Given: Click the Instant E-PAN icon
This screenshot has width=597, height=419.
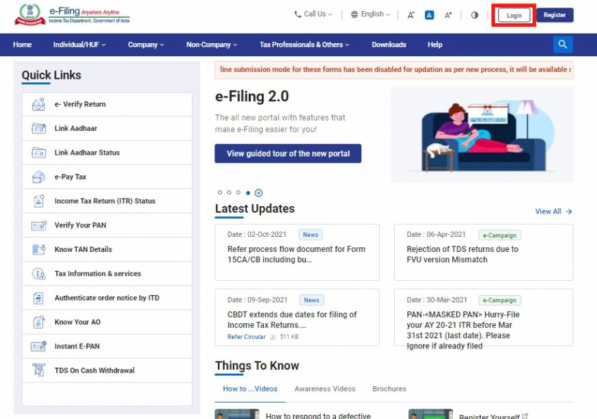Looking at the screenshot, I should coord(38,346).
